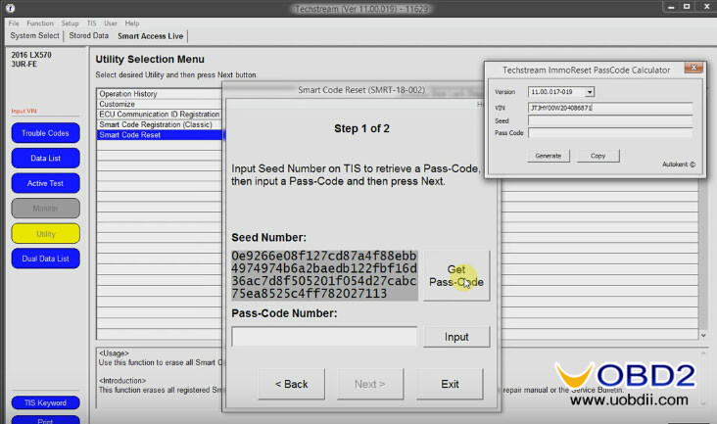Click the Pass Code field in Calculator
The height and width of the screenshot is (424, 717).
point(610,133)
